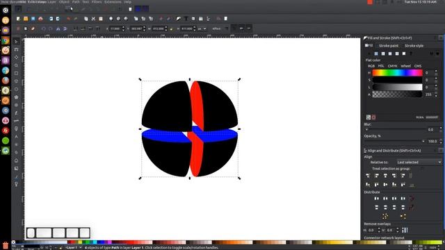Switch to Wheel color mode tab

pyautogui.click(x=405, y=66)
